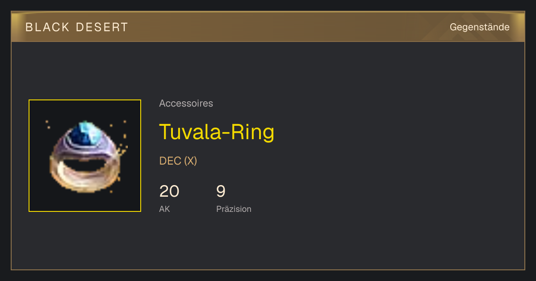Click the Tuvala-Ring item icon
The image size is (536, 281).
point(85,156)
